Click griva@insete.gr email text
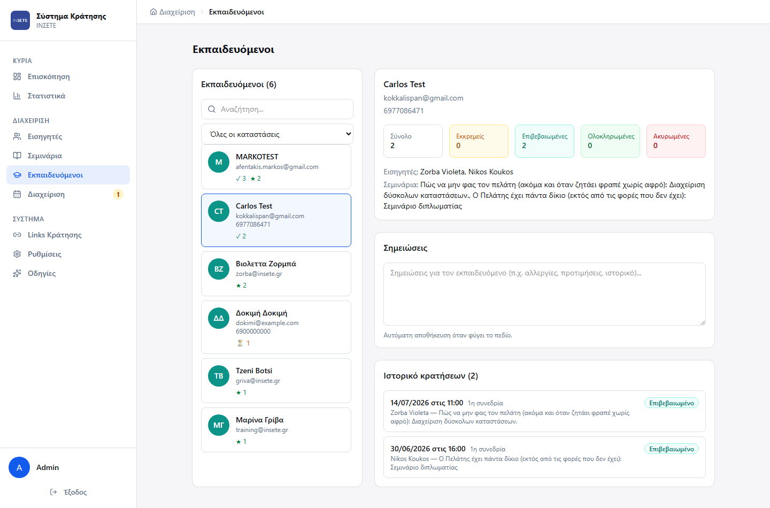 pos(258,381)
